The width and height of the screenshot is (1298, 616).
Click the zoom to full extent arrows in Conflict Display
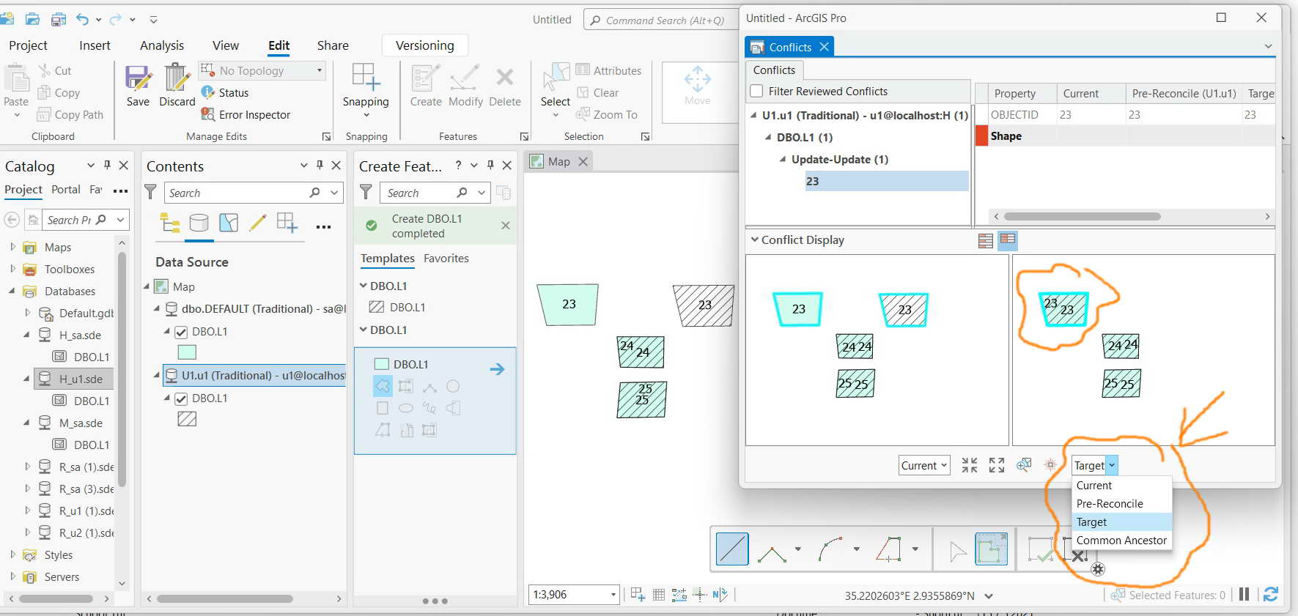(997, 465)
